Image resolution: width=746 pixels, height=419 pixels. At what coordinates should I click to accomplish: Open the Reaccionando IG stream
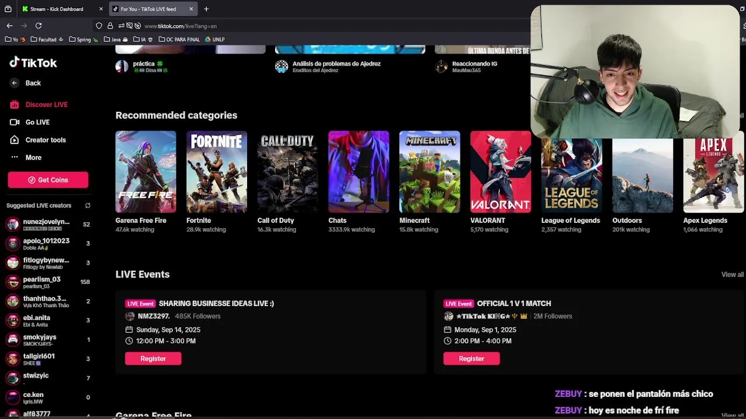tap(474, 63)
